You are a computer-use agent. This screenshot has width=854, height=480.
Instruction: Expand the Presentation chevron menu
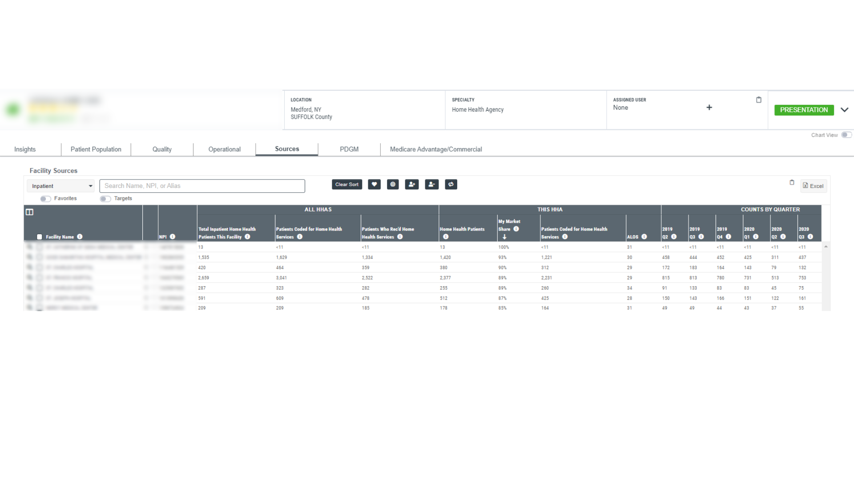(x=844, y=110)
